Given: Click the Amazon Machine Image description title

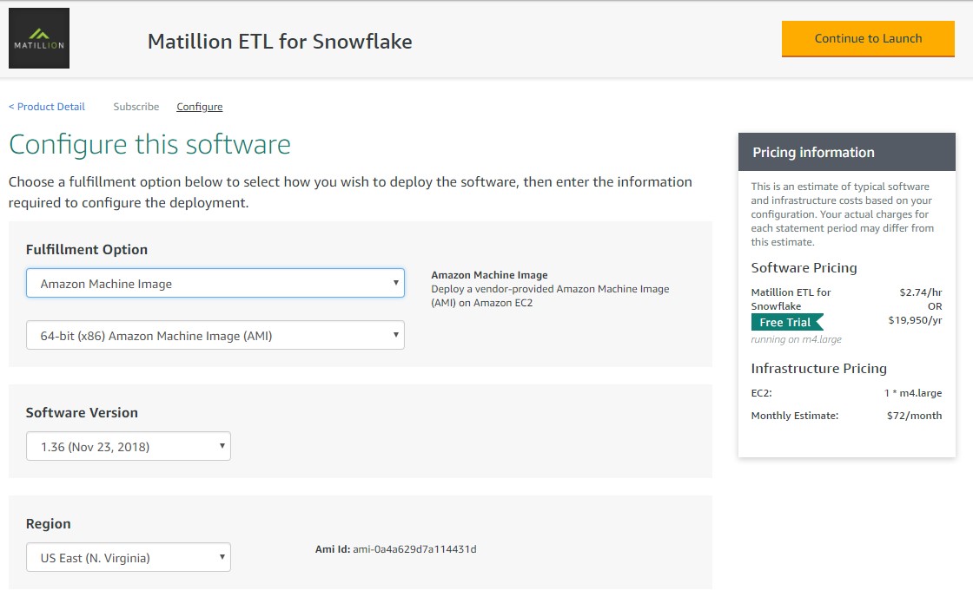Looking at the screenshot, I should pyautogui.click(x=490, y=274).
